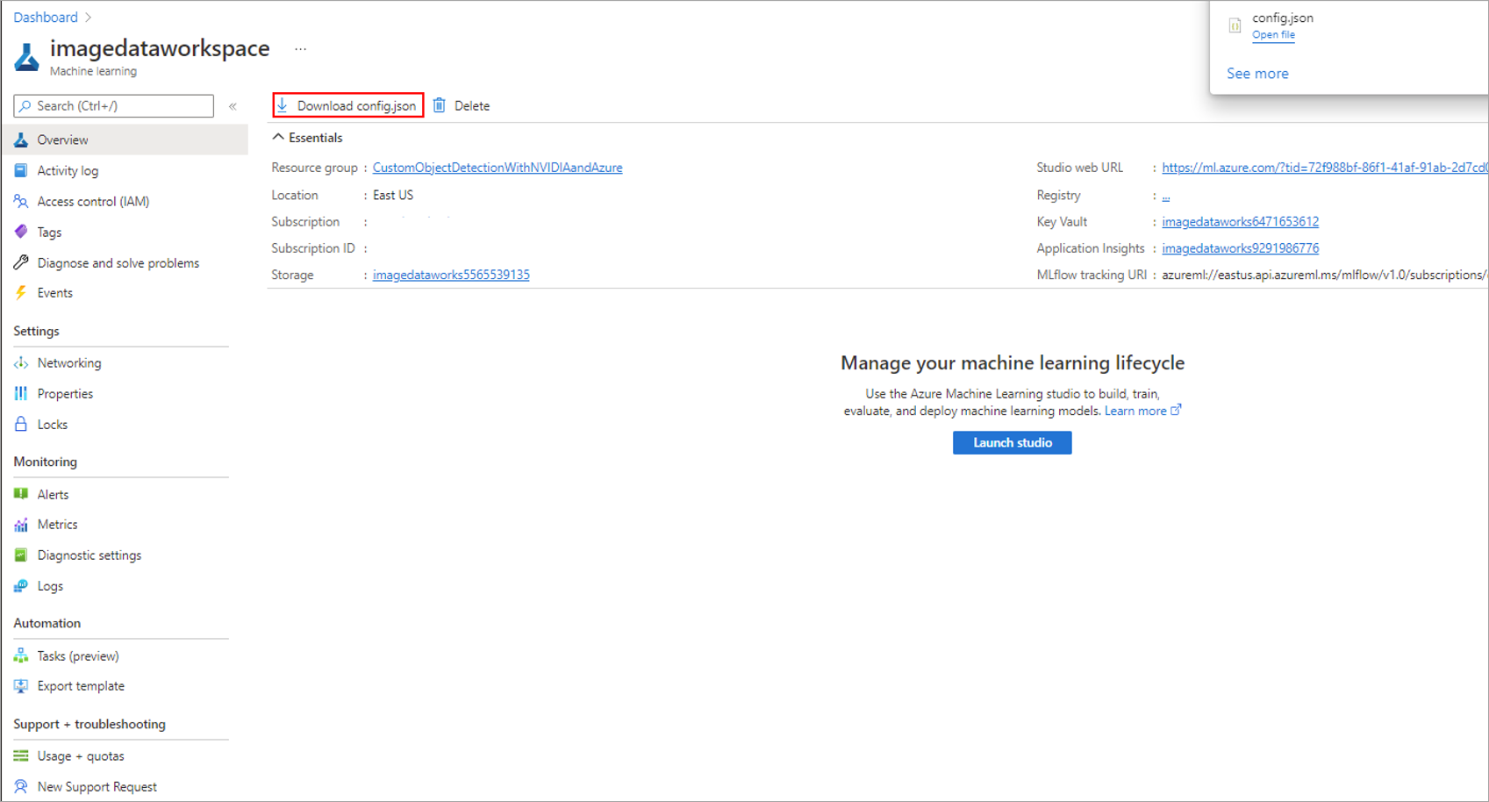The width and height of the screenshot is (1489, 802).
Task: Click the Access control (IAM) people icon
Action: [x=21, y=201]
